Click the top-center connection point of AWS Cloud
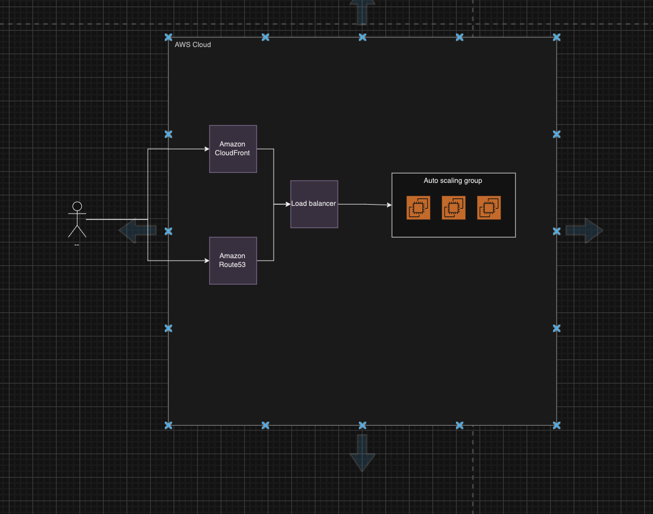Viewport: 653px width, 514px height. pyautogui.click(x=362, y=37)
